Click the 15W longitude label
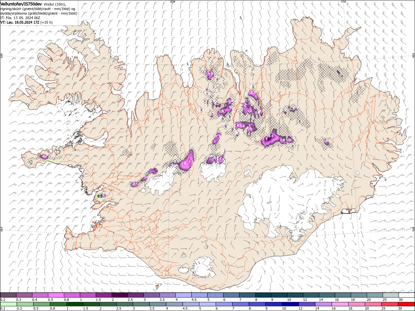Viewport: 415px width, 311px height. (343, 2)
